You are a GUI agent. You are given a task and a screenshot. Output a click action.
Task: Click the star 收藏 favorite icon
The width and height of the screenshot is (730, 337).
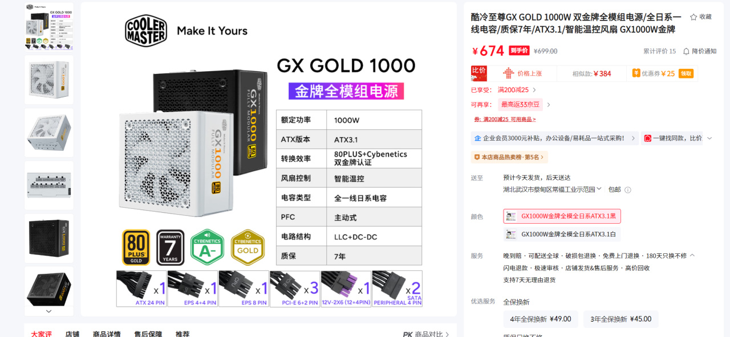pyautogui.click(x=693, y=17)
